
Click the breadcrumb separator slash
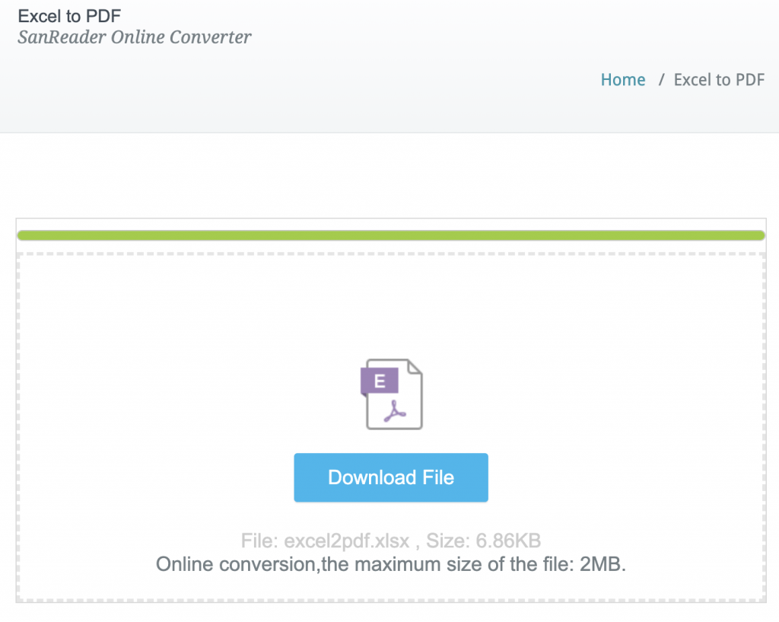pyautogui.click(x=662, y=79)
